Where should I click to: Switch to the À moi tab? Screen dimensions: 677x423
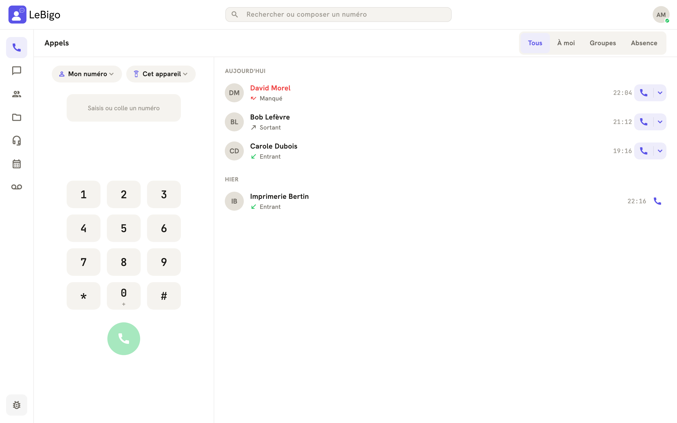566,43
